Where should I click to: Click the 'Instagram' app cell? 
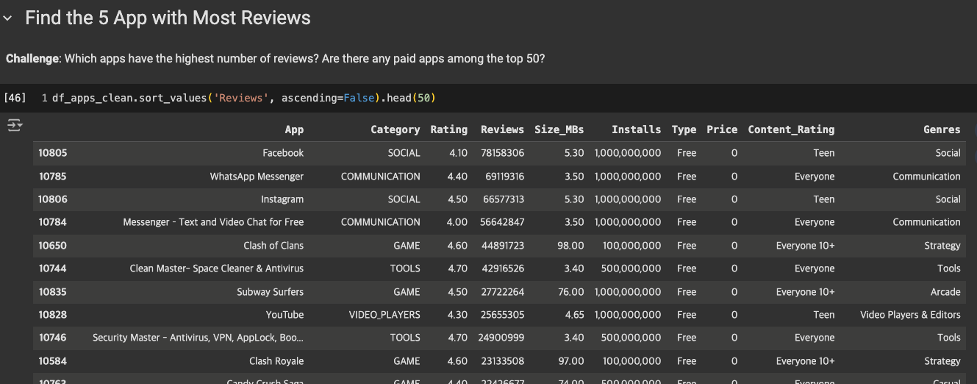point(282,199)
